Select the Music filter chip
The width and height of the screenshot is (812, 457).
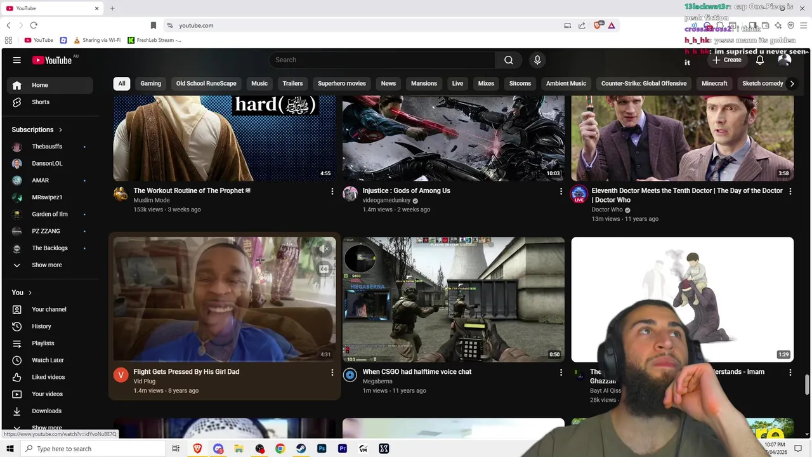tap(259, 83)
